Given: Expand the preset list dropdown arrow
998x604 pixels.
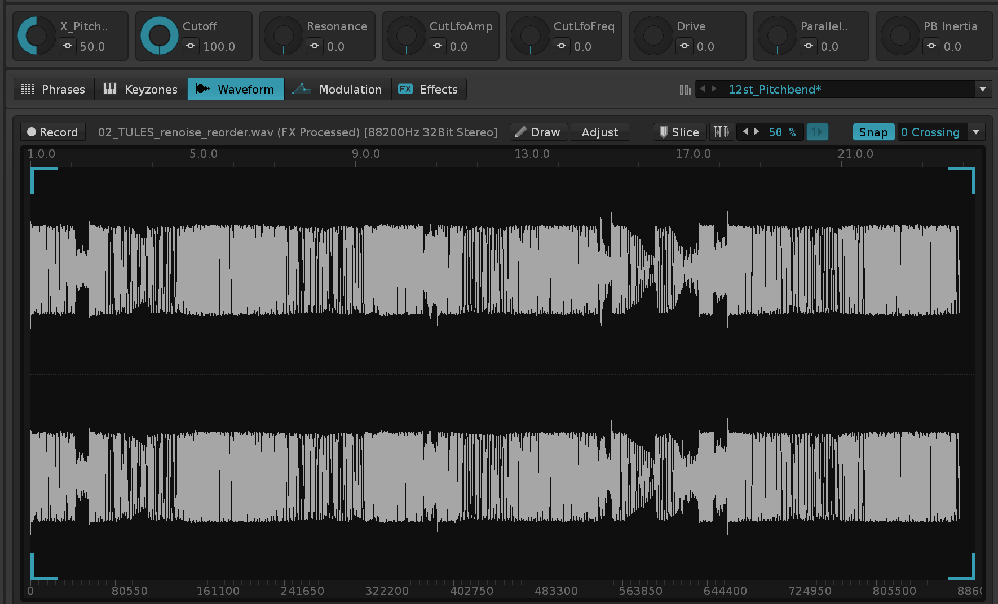Looking at the screenshot, I should [983, 89].
